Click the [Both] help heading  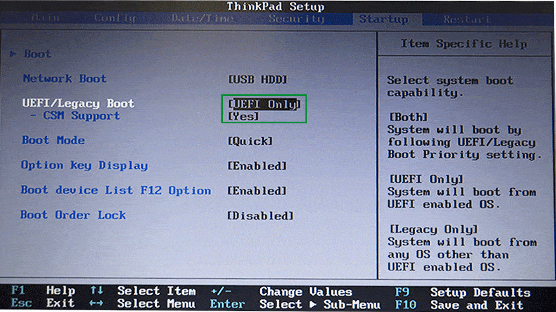pos(408,117)
